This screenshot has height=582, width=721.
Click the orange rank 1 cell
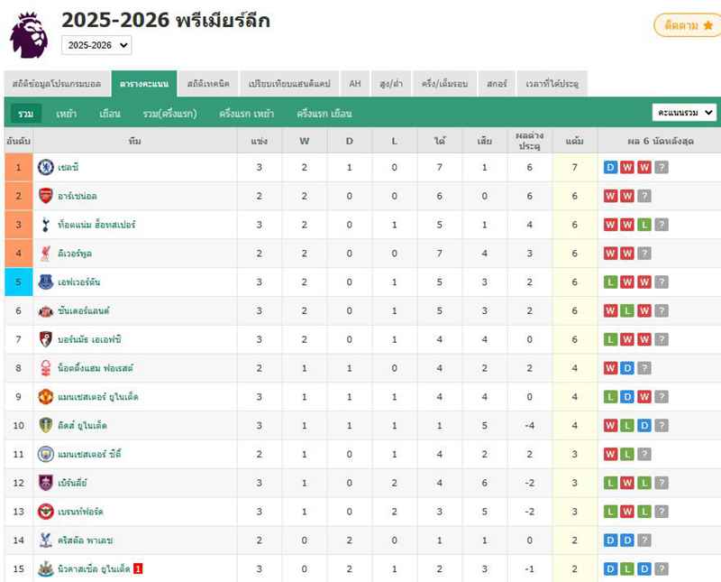tap(18, 167)
